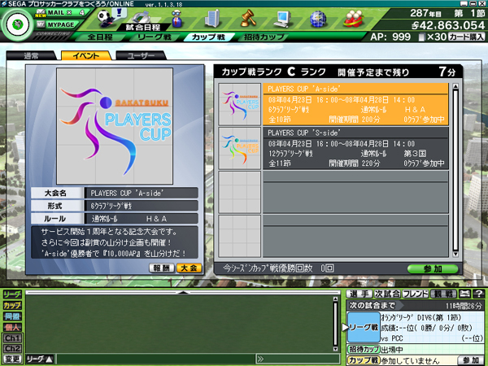Expand the リーグ chat channel selector

(40, 358)
